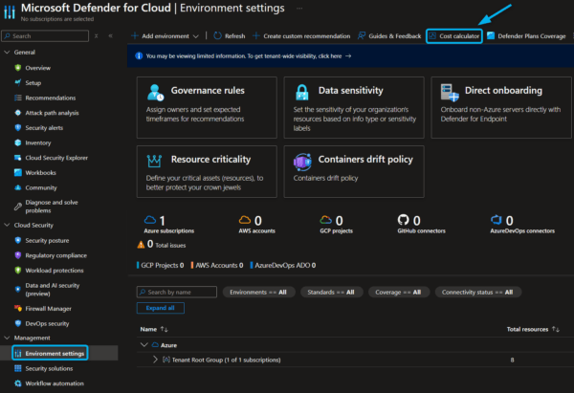Open Security alerts shield icon
The image size is (574, 393).
pyautogui.click(x=17, y=128)
